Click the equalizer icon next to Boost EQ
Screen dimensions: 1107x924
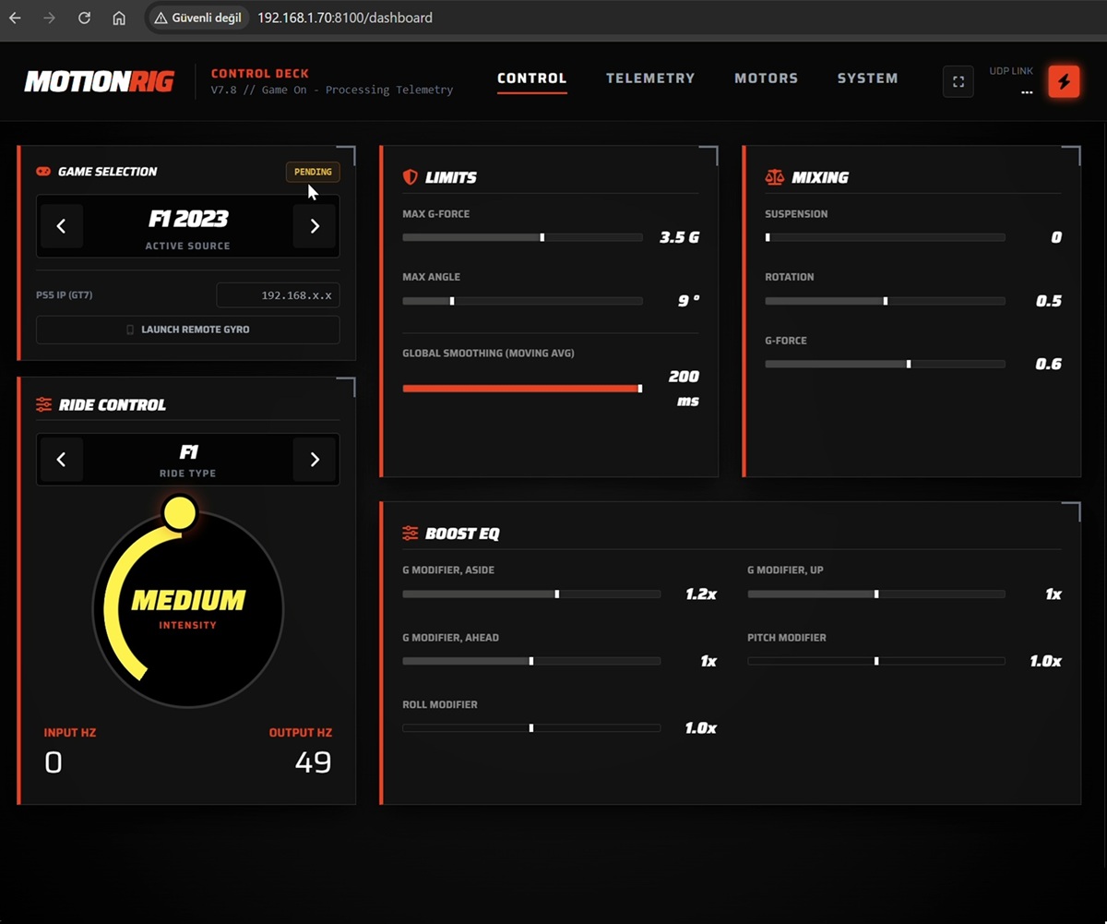(x=410, y=533)
